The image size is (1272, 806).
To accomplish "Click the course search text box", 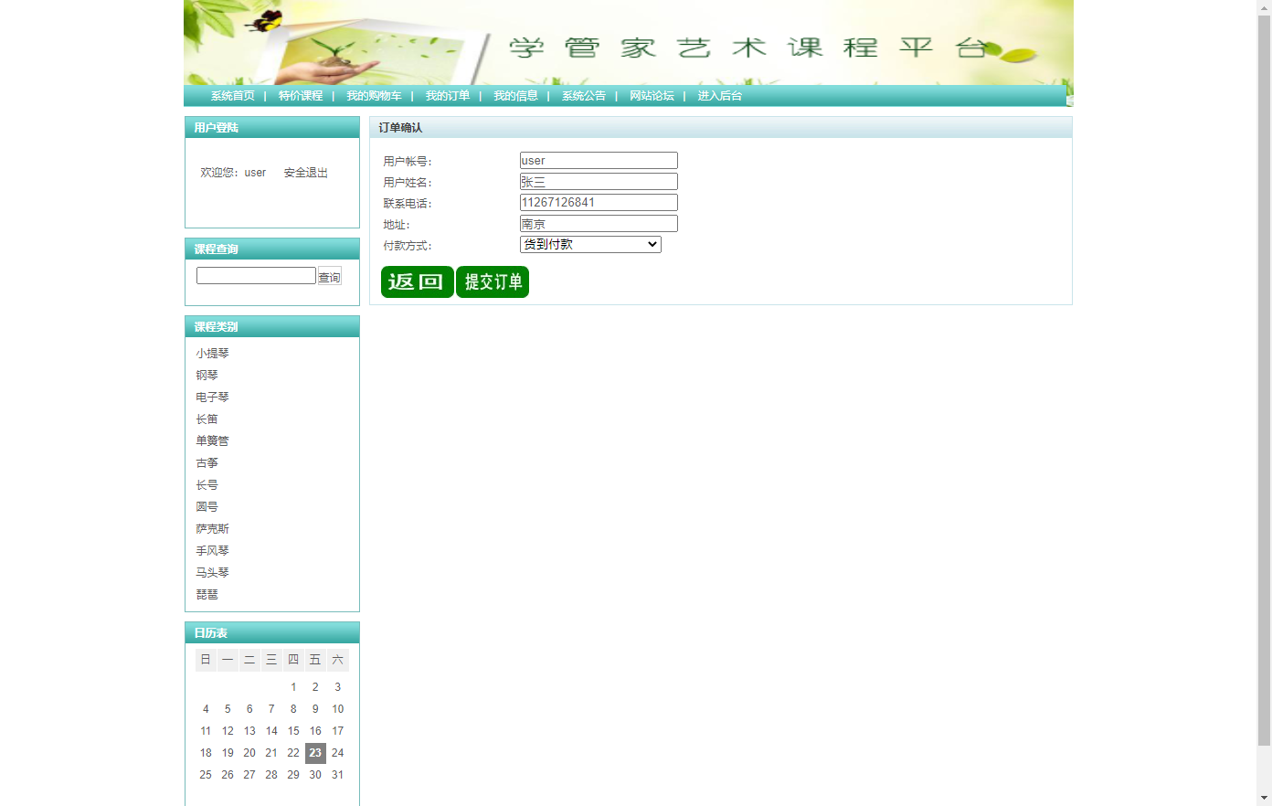I will (256, 276).
